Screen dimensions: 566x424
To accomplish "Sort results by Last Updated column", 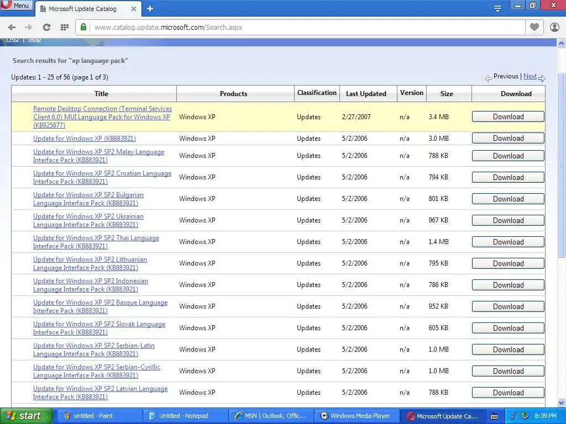I will point(366,94).
